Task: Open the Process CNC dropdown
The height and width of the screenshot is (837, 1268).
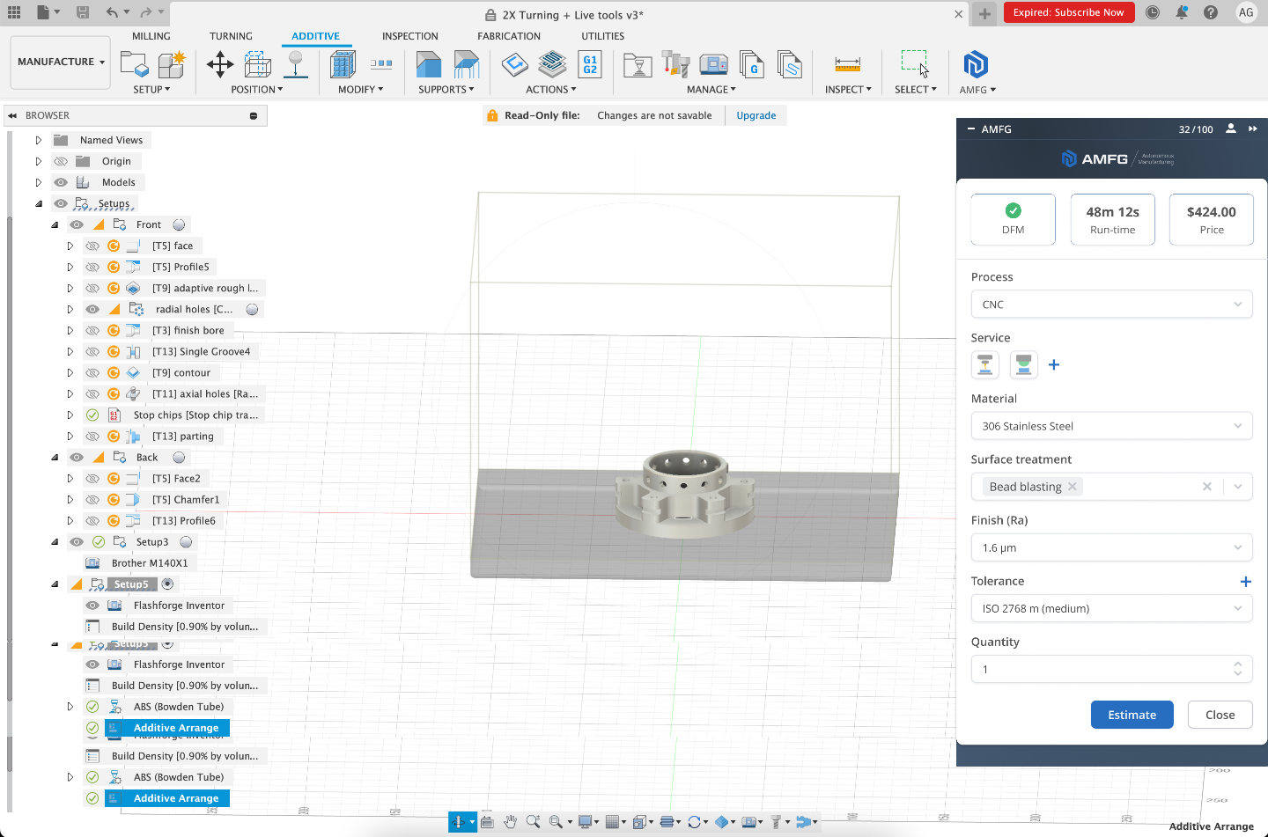Action: (1111, 305)
